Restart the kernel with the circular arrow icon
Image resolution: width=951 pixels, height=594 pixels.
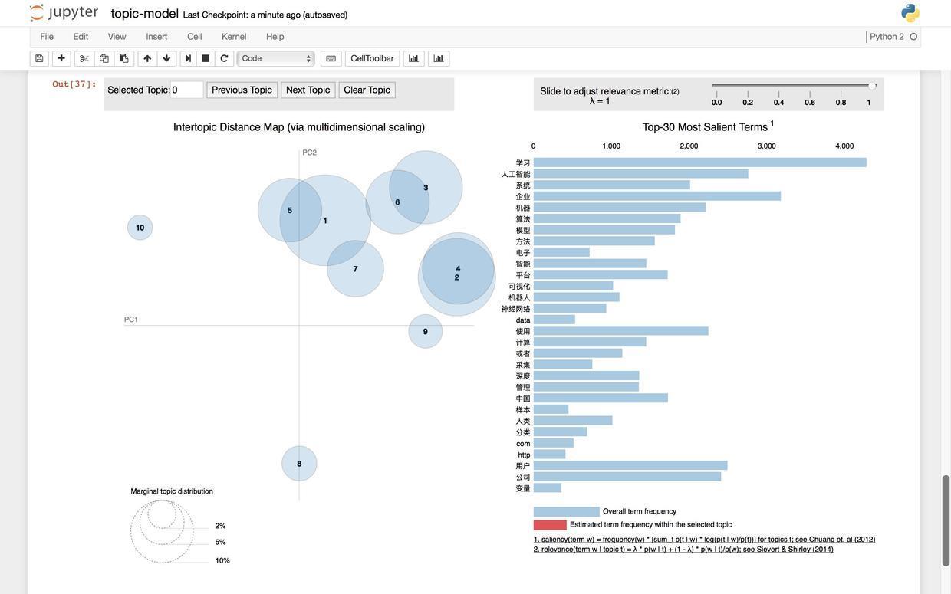224,58
